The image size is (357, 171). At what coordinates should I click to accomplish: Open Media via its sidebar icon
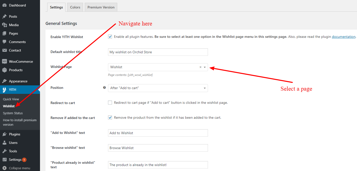[4, 25]
